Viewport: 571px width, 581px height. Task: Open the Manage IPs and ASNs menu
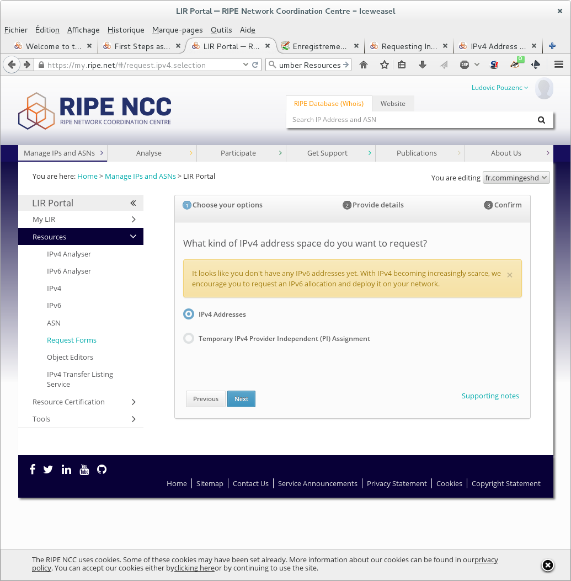[x=63, y=153]
